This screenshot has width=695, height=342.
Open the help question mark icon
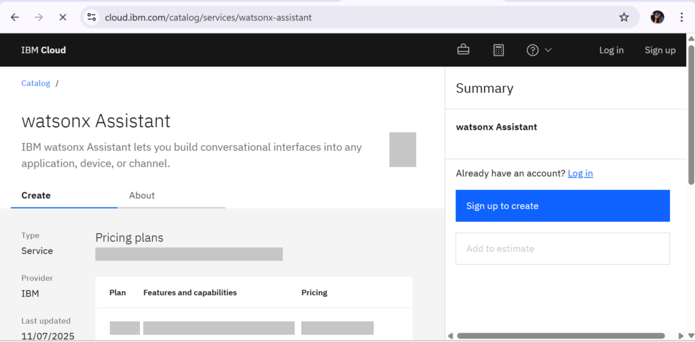pos(532,50)
